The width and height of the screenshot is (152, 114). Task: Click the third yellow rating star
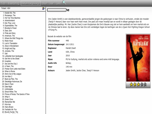138,84
